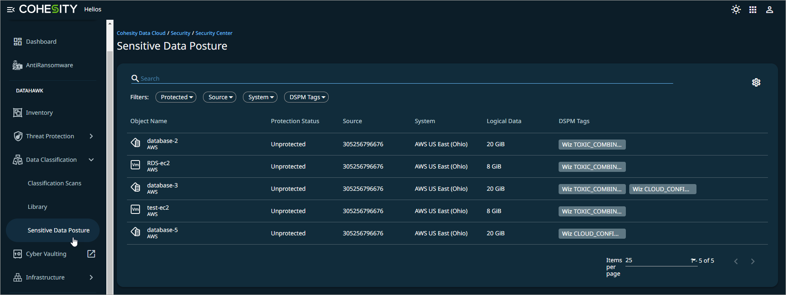Click the RDS-ec2 VM icon
Image resolution: width=786 pixels, height=295 pixels.
pos(135,165)
